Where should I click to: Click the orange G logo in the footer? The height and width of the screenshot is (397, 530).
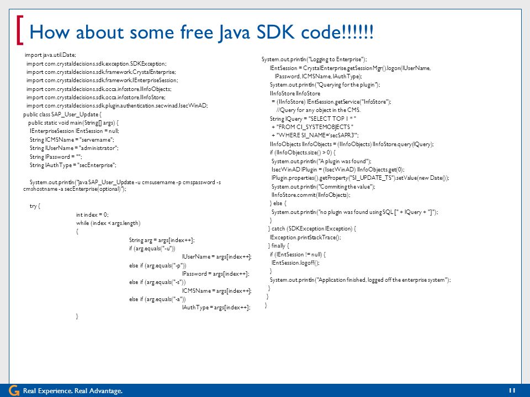(14, 390)
